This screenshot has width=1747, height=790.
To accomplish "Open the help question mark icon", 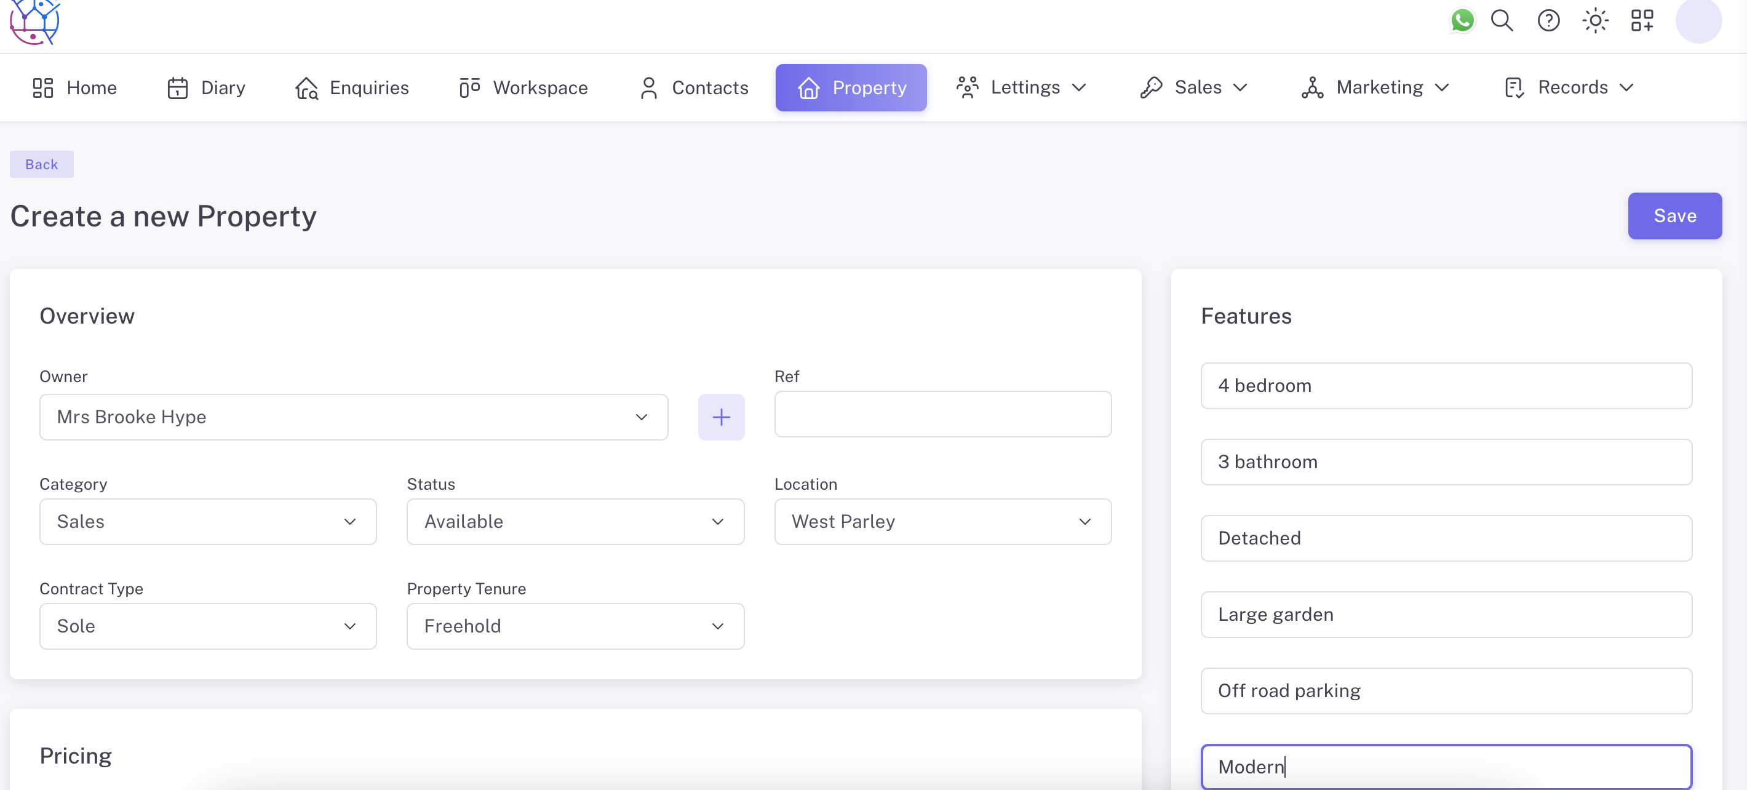I will click(1548, 20).
